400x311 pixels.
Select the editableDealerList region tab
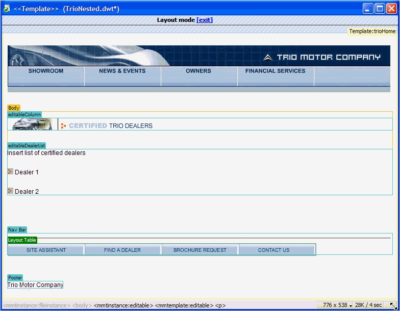[x=27, y=146]
